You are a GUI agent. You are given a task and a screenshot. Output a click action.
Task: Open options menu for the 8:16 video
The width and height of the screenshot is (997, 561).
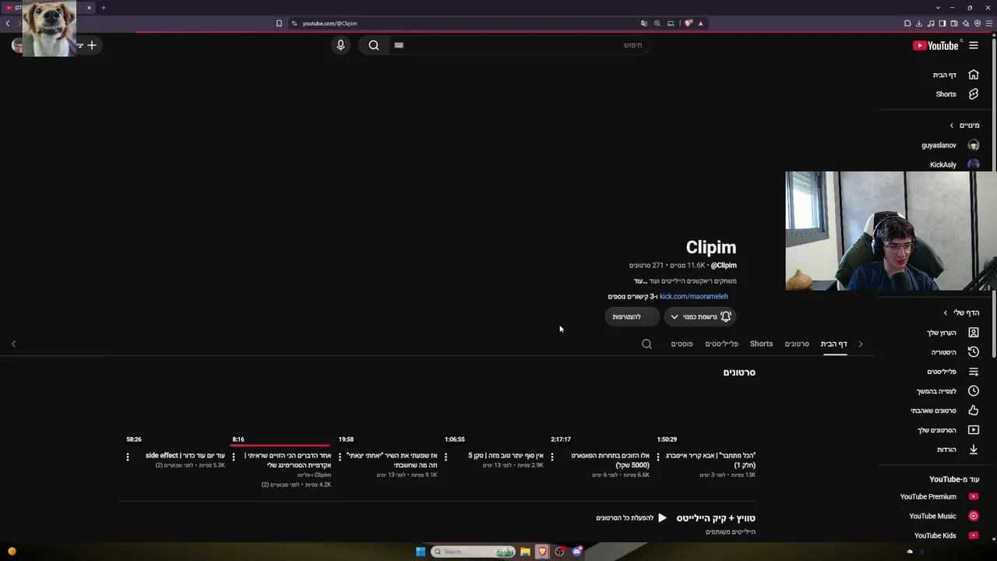coord(234,457)
